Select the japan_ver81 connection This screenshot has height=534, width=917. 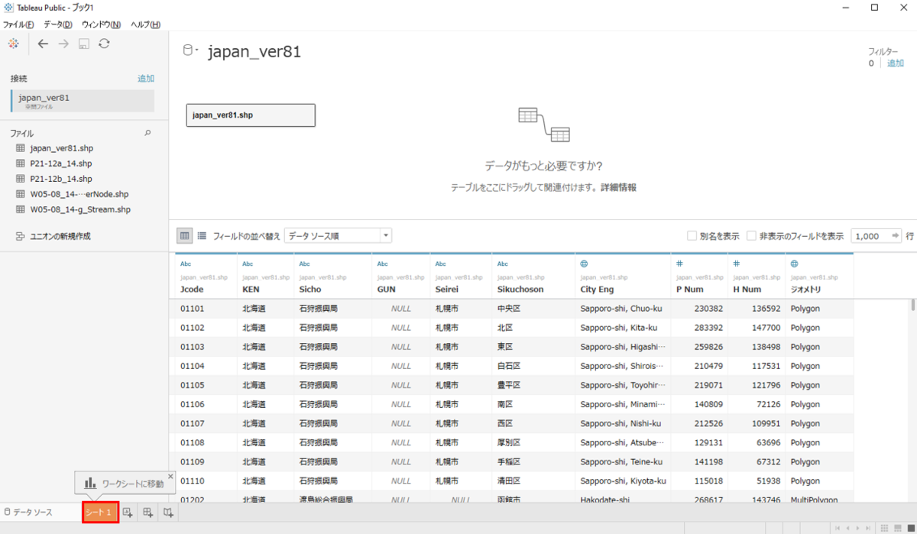pyautogui.click(x=83, y=101)
